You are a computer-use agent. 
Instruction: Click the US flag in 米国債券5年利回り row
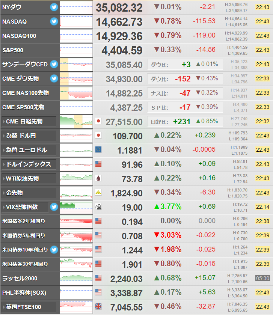click(x=98, y=235)
